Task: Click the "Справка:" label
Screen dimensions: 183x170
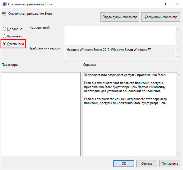Action: (90, 65)
